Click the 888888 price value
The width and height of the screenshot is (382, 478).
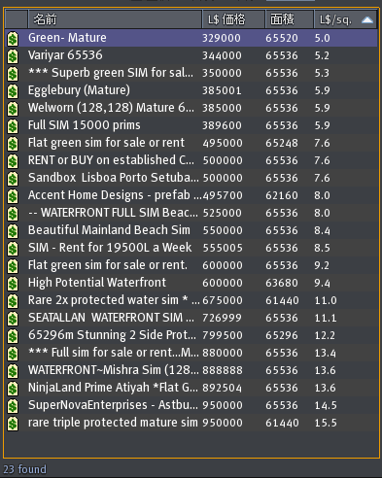point(223,370)
